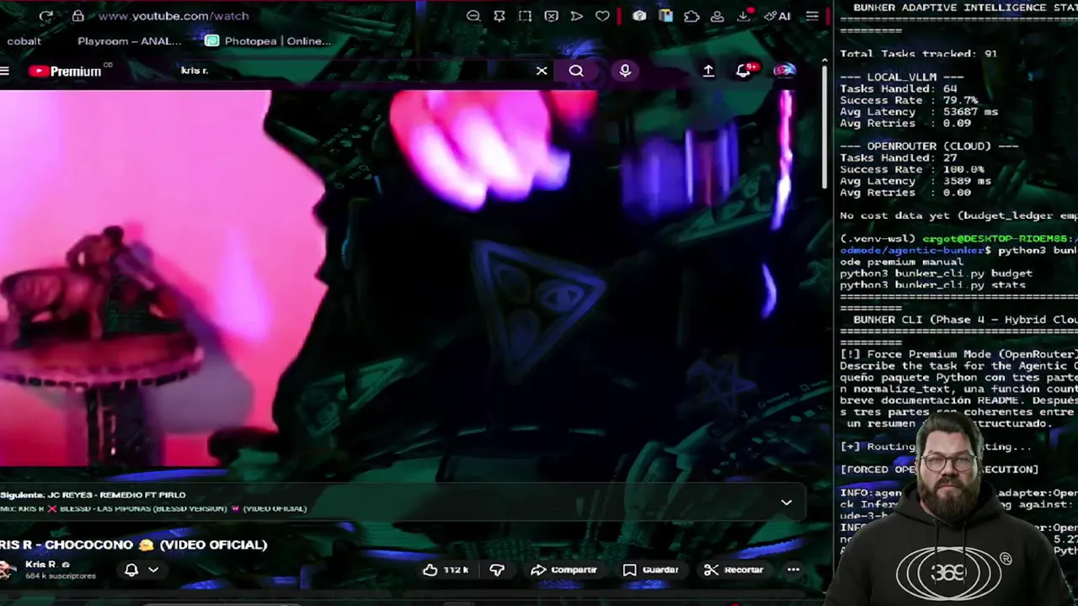Click 'LOCAL_VLLM' heading in terminal
Screen dimensions: 1078x606
pos(902,77)
